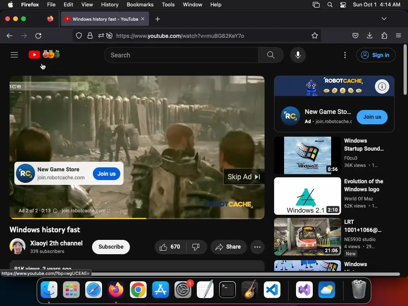Share the video
408x306 pixels.
(228, 247)
